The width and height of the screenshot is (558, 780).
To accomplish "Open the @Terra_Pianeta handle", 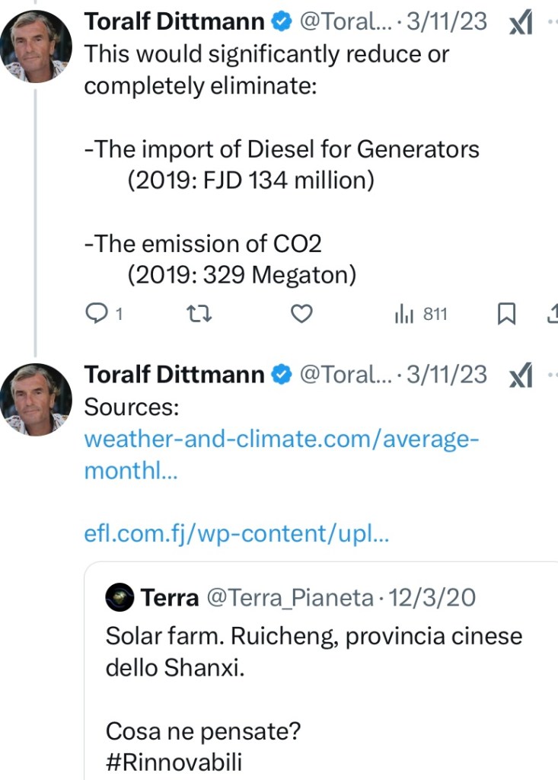I will [x=291, y=598].
